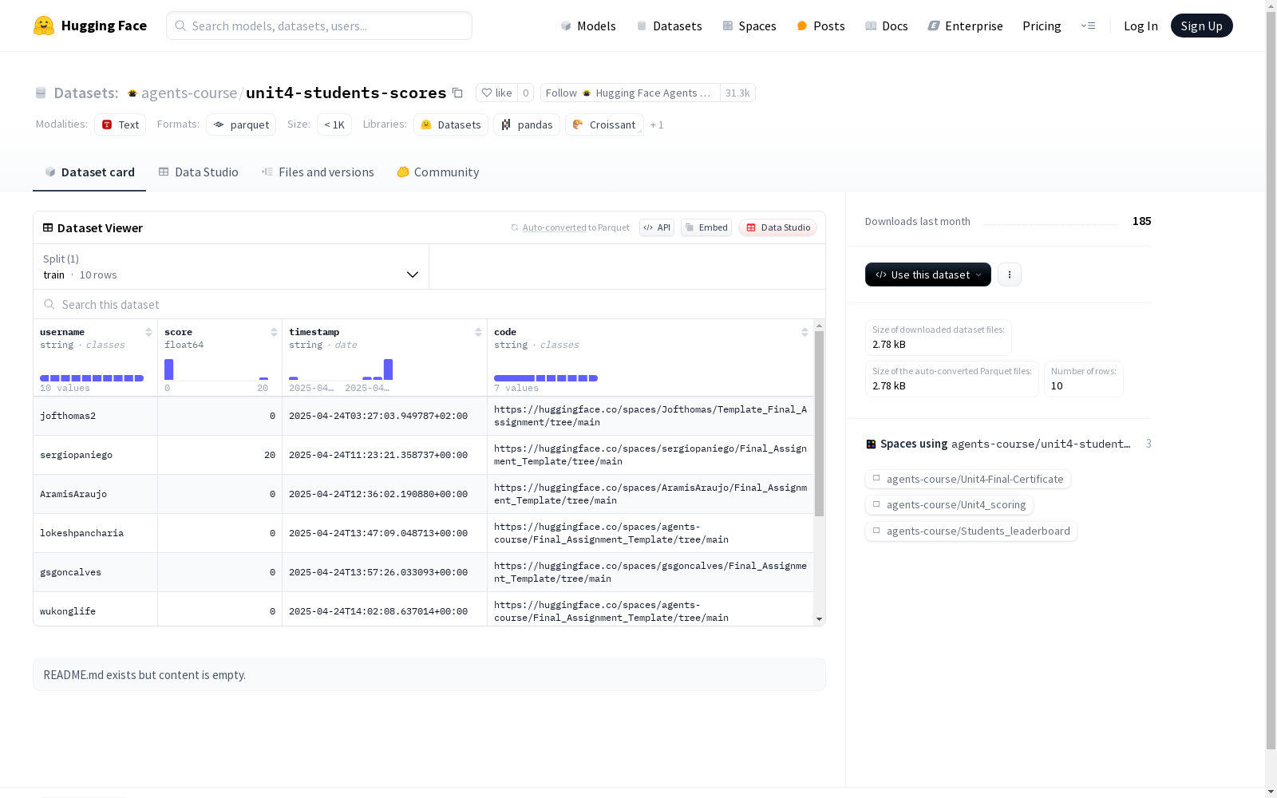
Task: Click the score value 20 cell
Action: 219,455
